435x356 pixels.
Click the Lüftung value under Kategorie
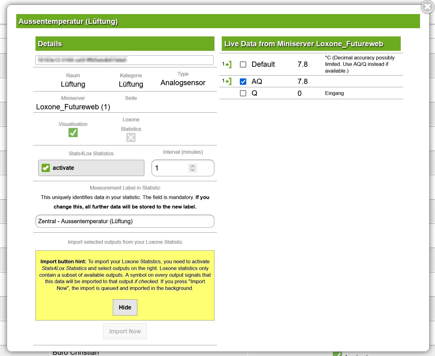pos(131,84)
